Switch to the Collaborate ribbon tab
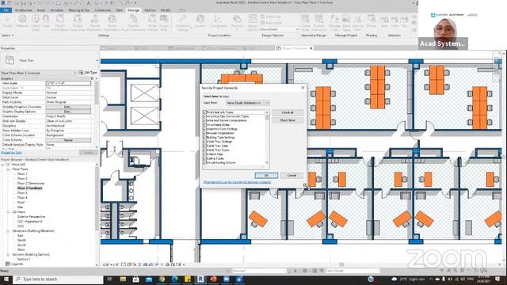This screenshot has width=507, height=285. click(102, 10)
